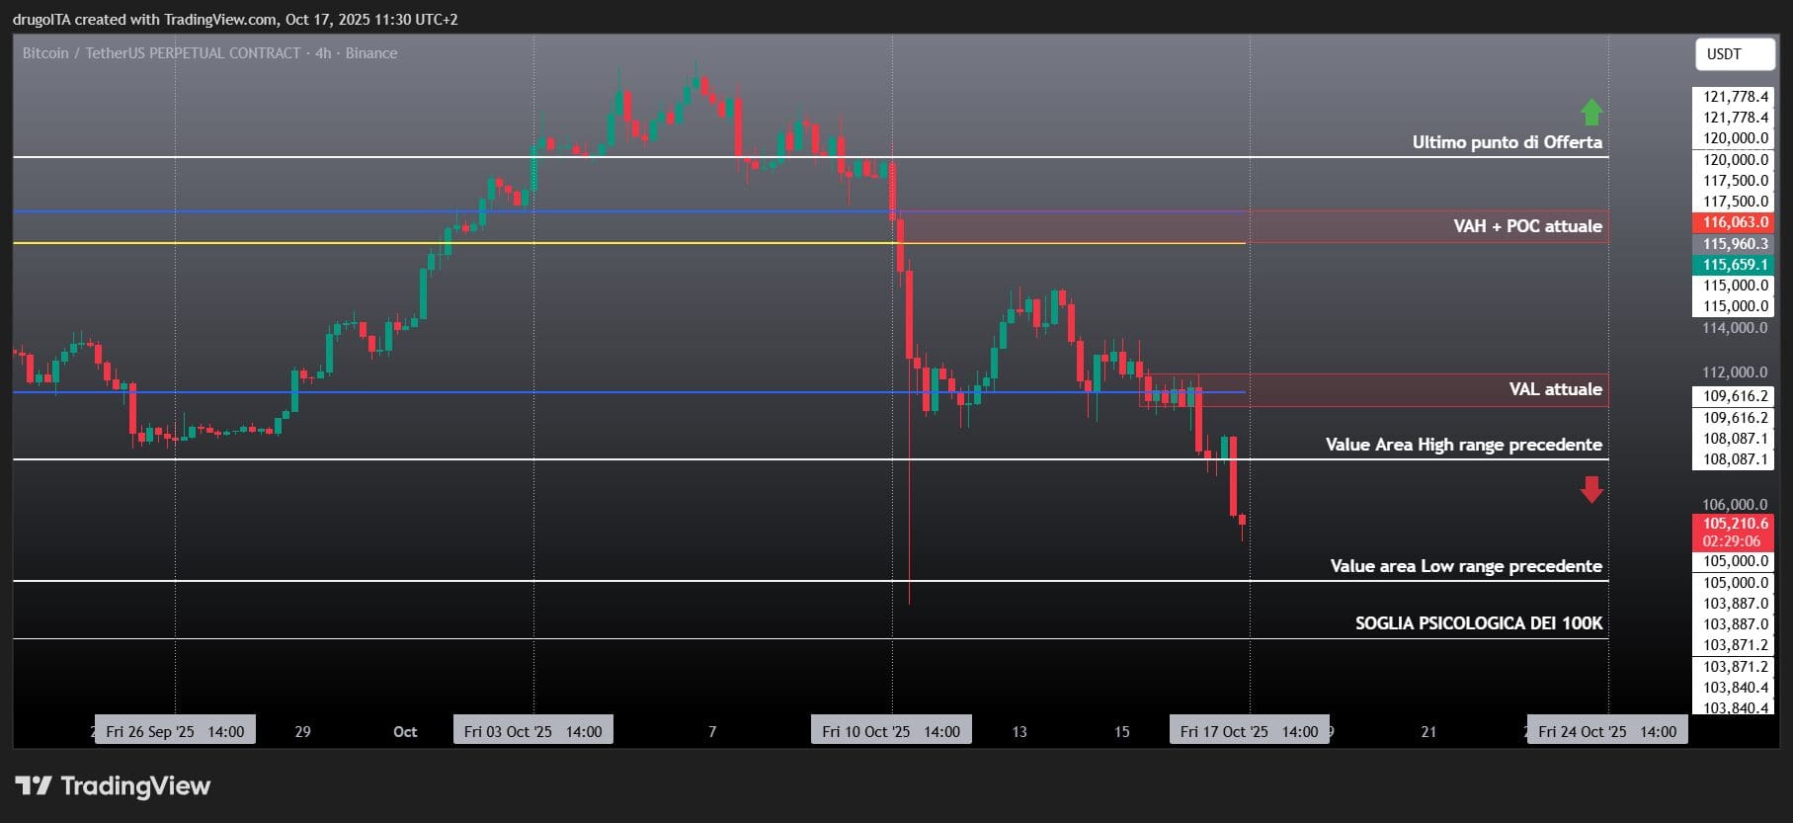
Task: Click the 'Fri 24 Oct '25 14:00' date marker
Action: click(x=1607, y=731)
